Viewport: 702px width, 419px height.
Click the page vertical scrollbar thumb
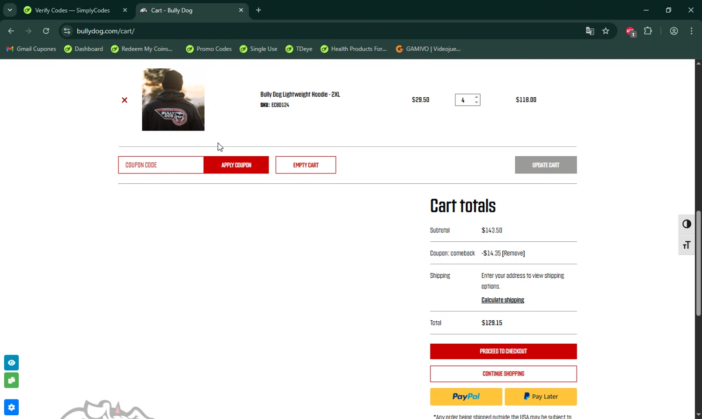point(698,263)
